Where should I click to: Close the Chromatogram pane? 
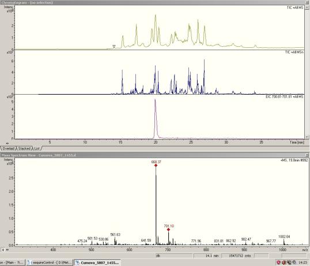307,2
